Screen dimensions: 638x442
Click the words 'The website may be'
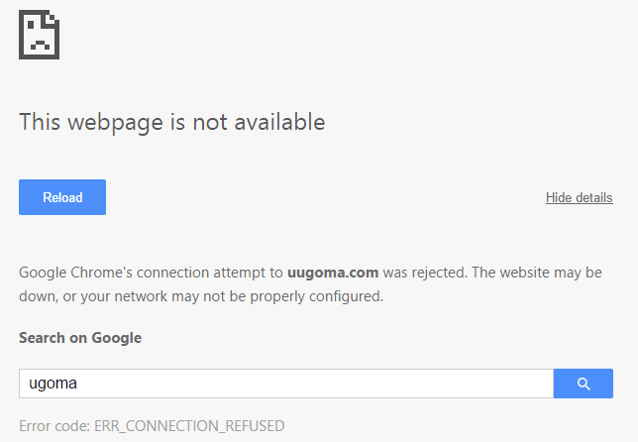[x=537, y=273]
